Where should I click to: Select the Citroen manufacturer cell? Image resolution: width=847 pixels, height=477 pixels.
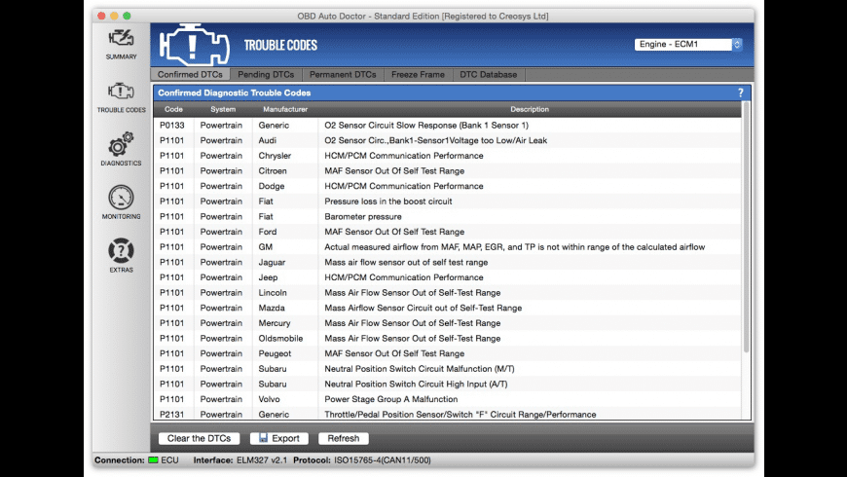[x=273, y=170]
